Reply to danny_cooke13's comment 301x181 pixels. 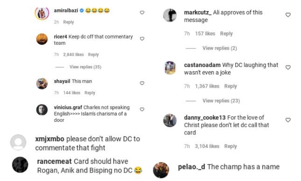coord(231,147)
